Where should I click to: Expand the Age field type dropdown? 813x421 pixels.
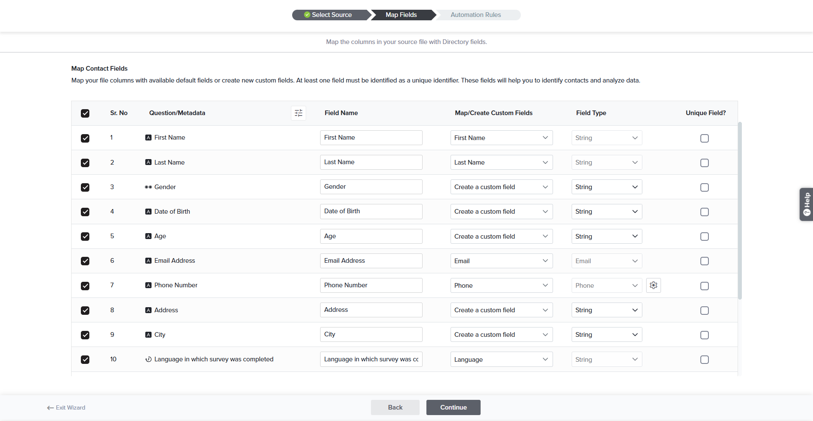pyautogui.click(x=606, y=237)
